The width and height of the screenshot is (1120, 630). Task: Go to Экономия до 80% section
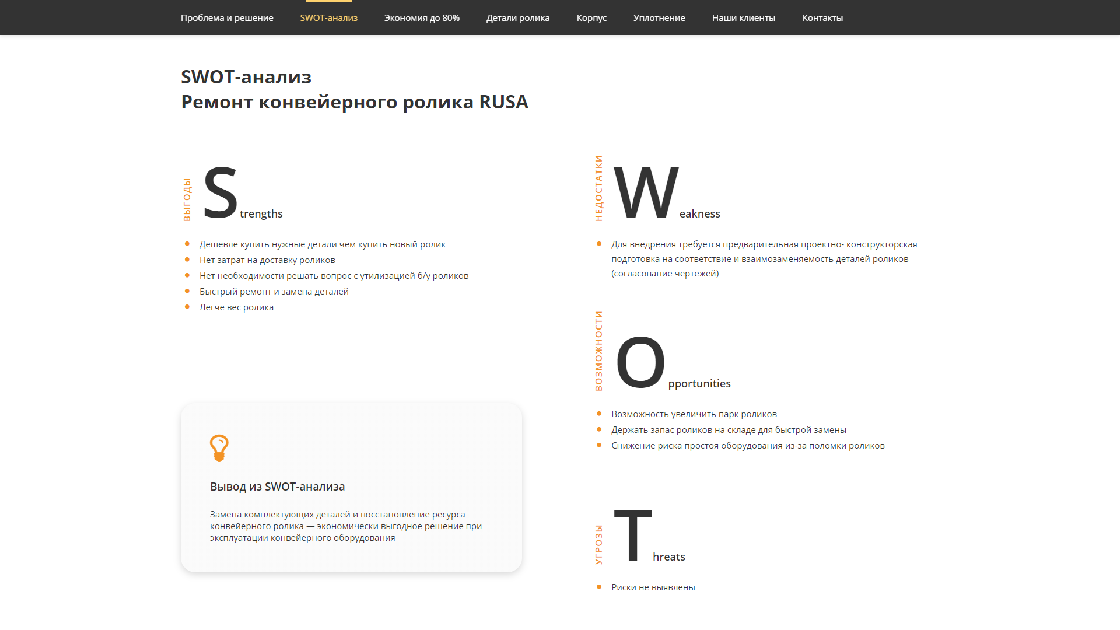pyautogui.click(x=422, y=18)
